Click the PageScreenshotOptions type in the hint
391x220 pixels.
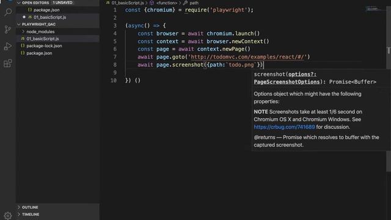coord(287,82)
